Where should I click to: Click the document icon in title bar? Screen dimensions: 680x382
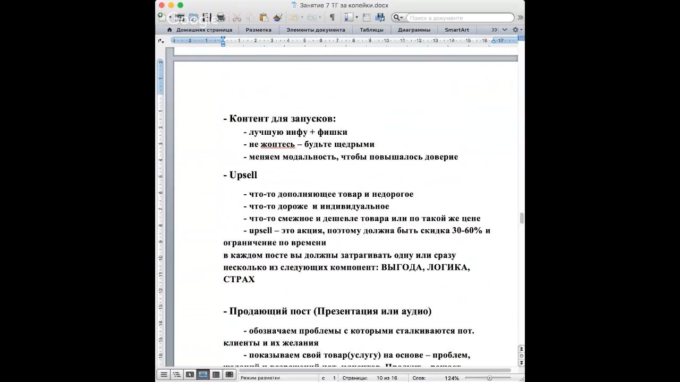(x=294, y=5)
